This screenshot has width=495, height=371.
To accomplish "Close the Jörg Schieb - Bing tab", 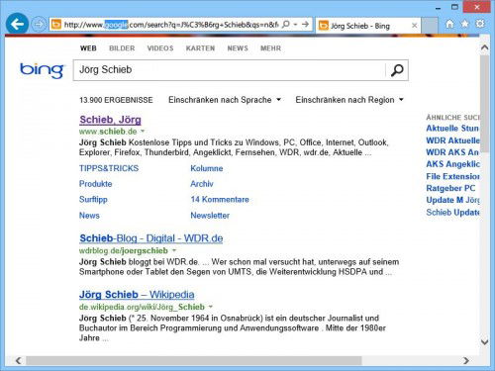I will tap(415, 25).
